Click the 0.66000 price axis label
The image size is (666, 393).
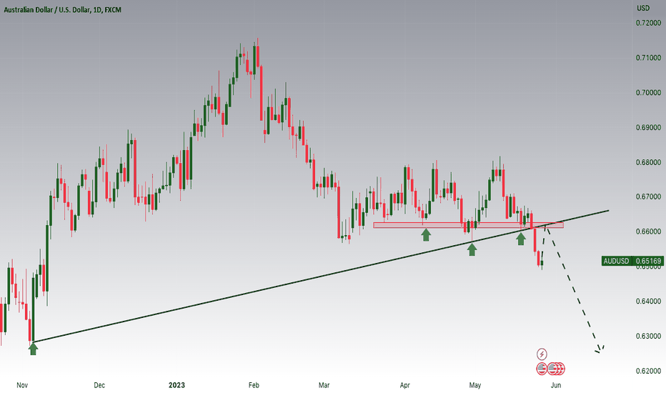point(648,232)
